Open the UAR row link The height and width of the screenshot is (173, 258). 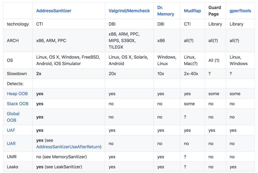pos(11,143)
